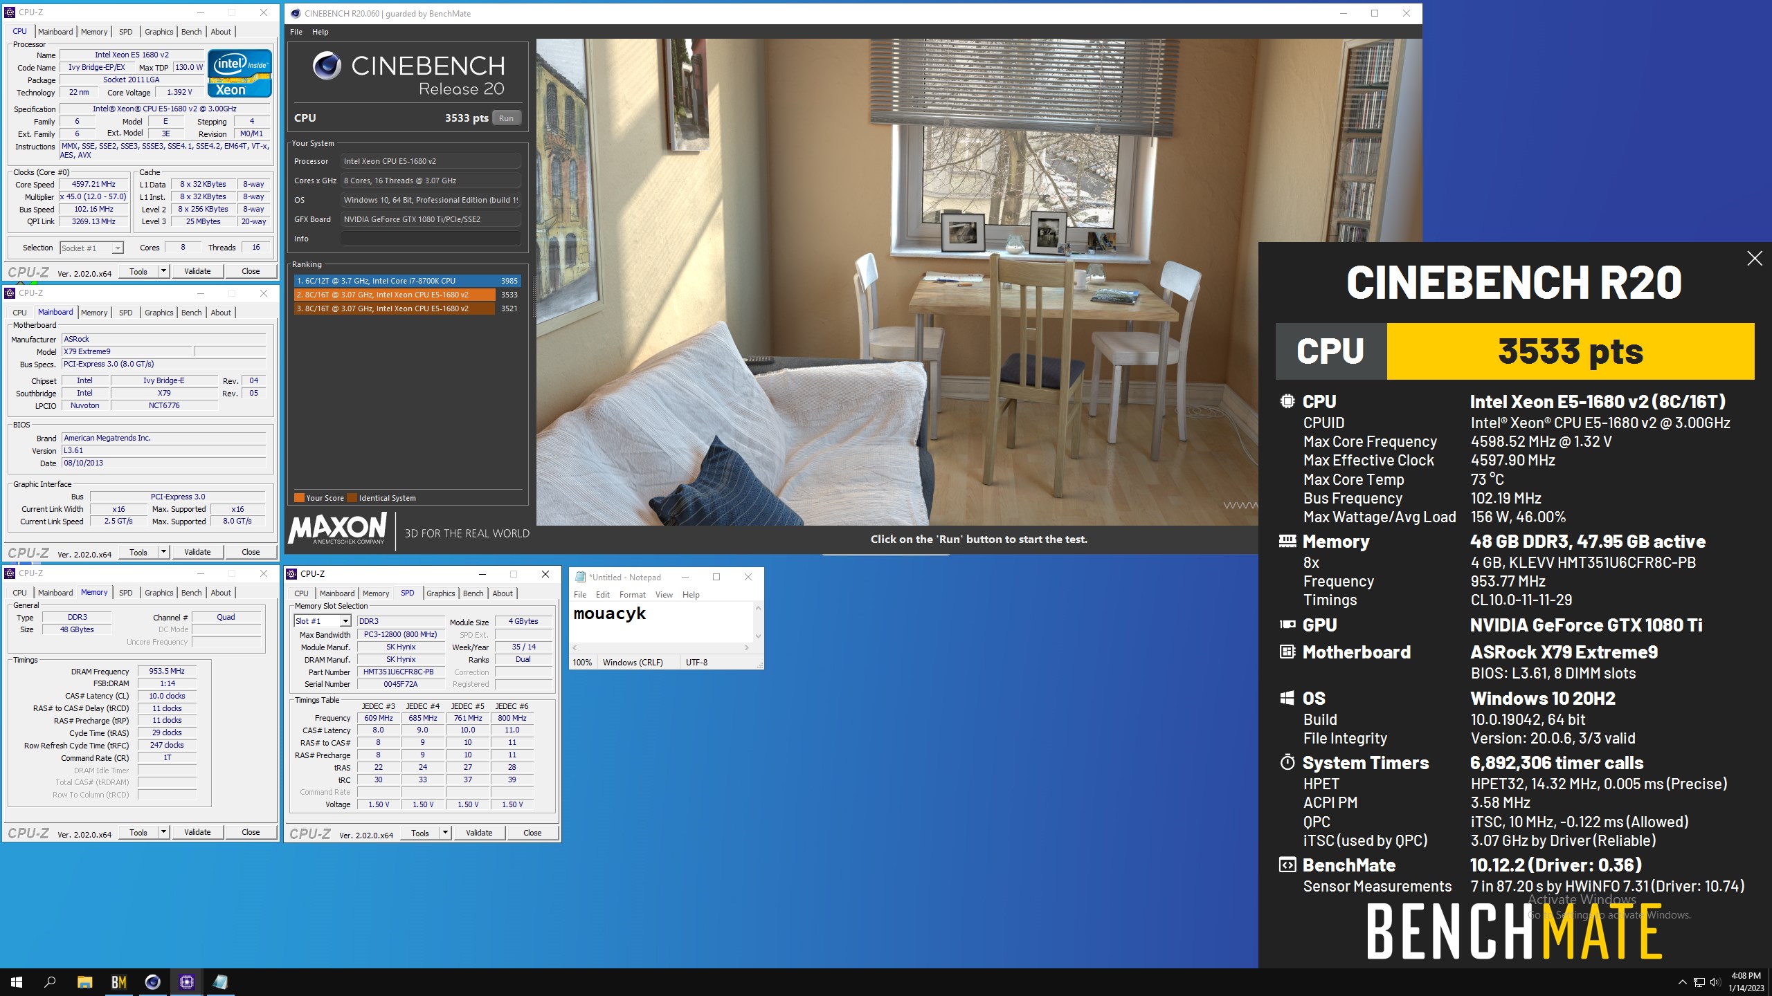Click the yellow 3533 pts score banner
The width and height of the screenshot is (1772, 996).
click(1571, 351)
